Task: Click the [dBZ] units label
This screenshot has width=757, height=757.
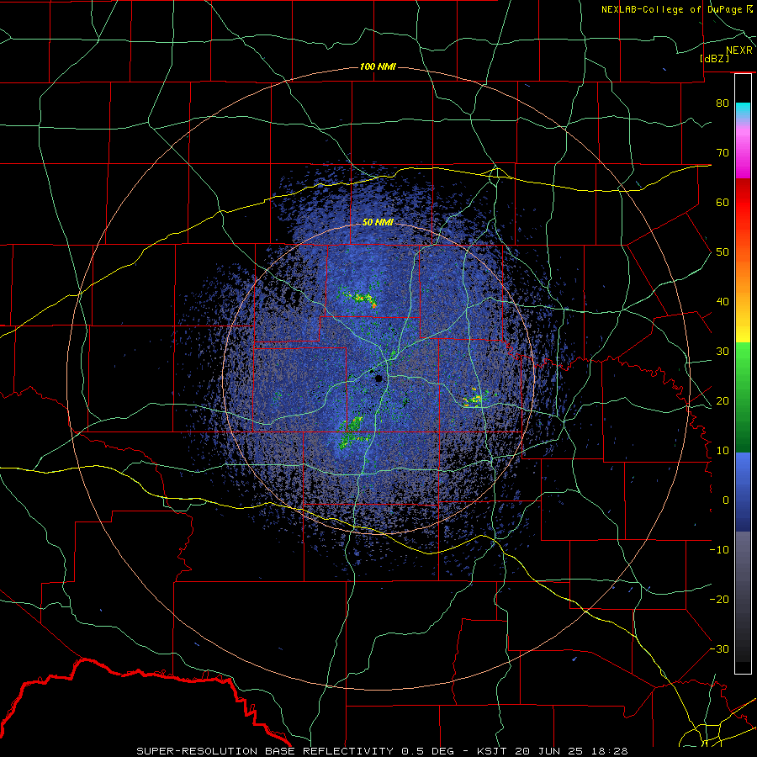Action: point(714,58)
